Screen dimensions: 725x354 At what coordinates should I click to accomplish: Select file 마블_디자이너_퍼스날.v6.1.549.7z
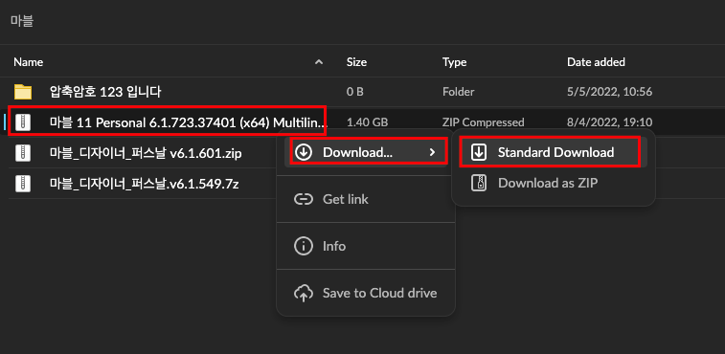[x=145, y=184]
